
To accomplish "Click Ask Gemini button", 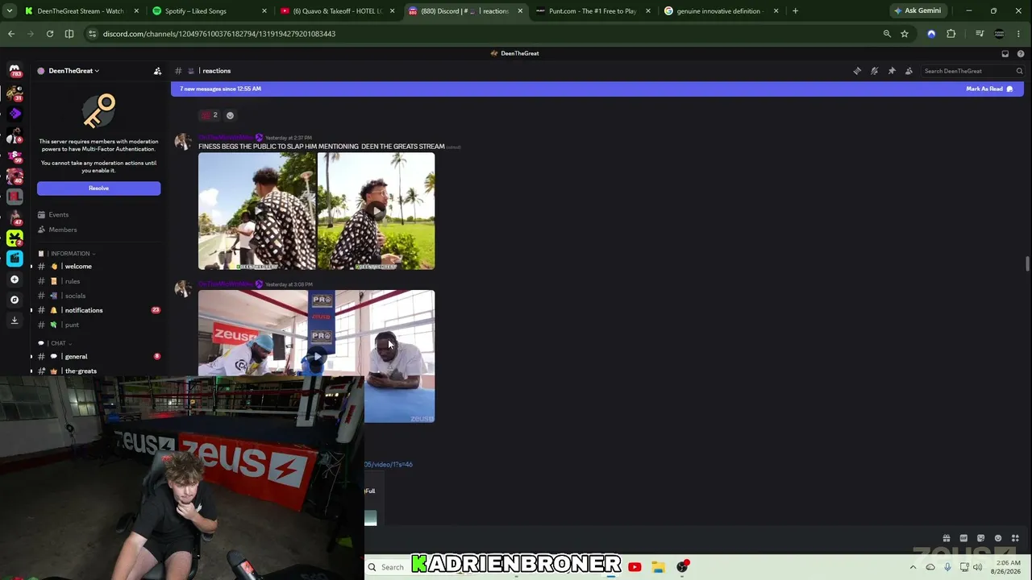I will point(918,11).
